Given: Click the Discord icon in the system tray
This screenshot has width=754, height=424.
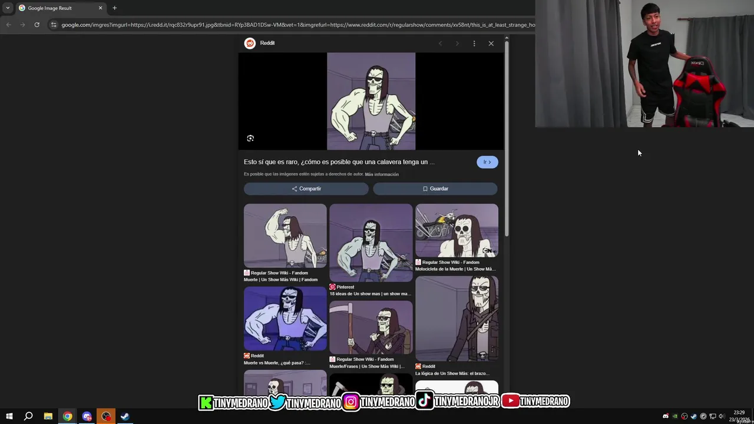Looking at the screenshot, I should coord(666,416).
